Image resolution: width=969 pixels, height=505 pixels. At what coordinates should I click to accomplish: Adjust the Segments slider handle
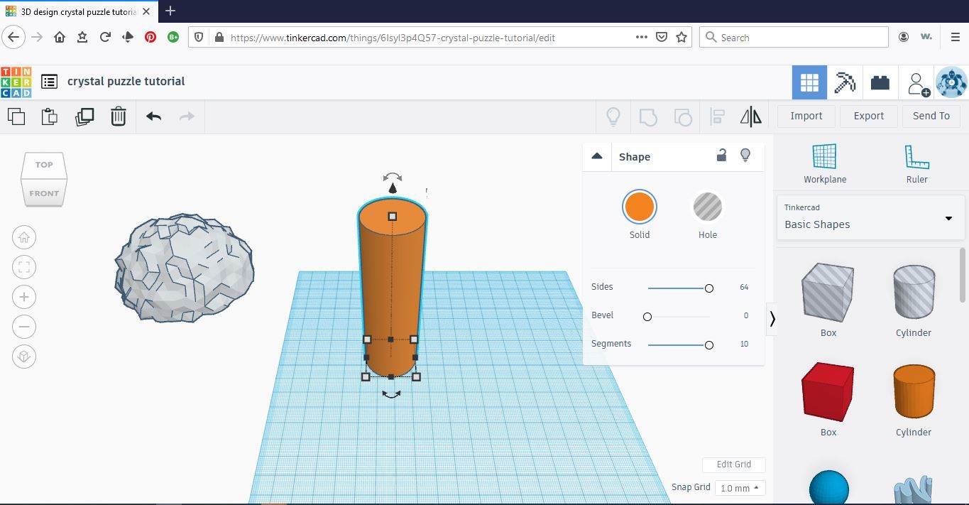708,344
